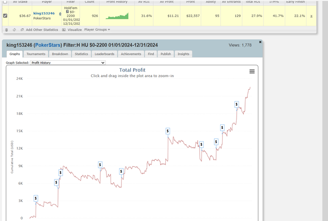This screenshot has width=328, height=221.
Task: Click the Av ROI column header
Action: coord(144,2)
